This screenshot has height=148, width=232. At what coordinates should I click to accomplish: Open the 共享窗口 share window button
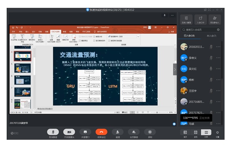point(85,132)
